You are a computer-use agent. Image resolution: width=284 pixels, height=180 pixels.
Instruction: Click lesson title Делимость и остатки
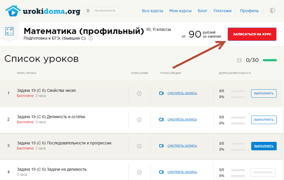coord(51,117)
